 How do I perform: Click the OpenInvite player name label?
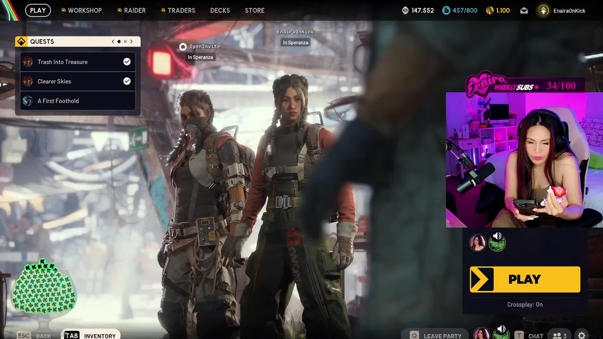tap(204, 47)
